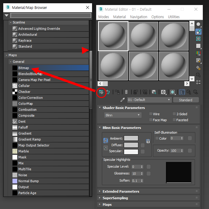This screenshot has width=209, height=209.
Task: Click the Select by Material icon
Action: (x=198, y=75)
